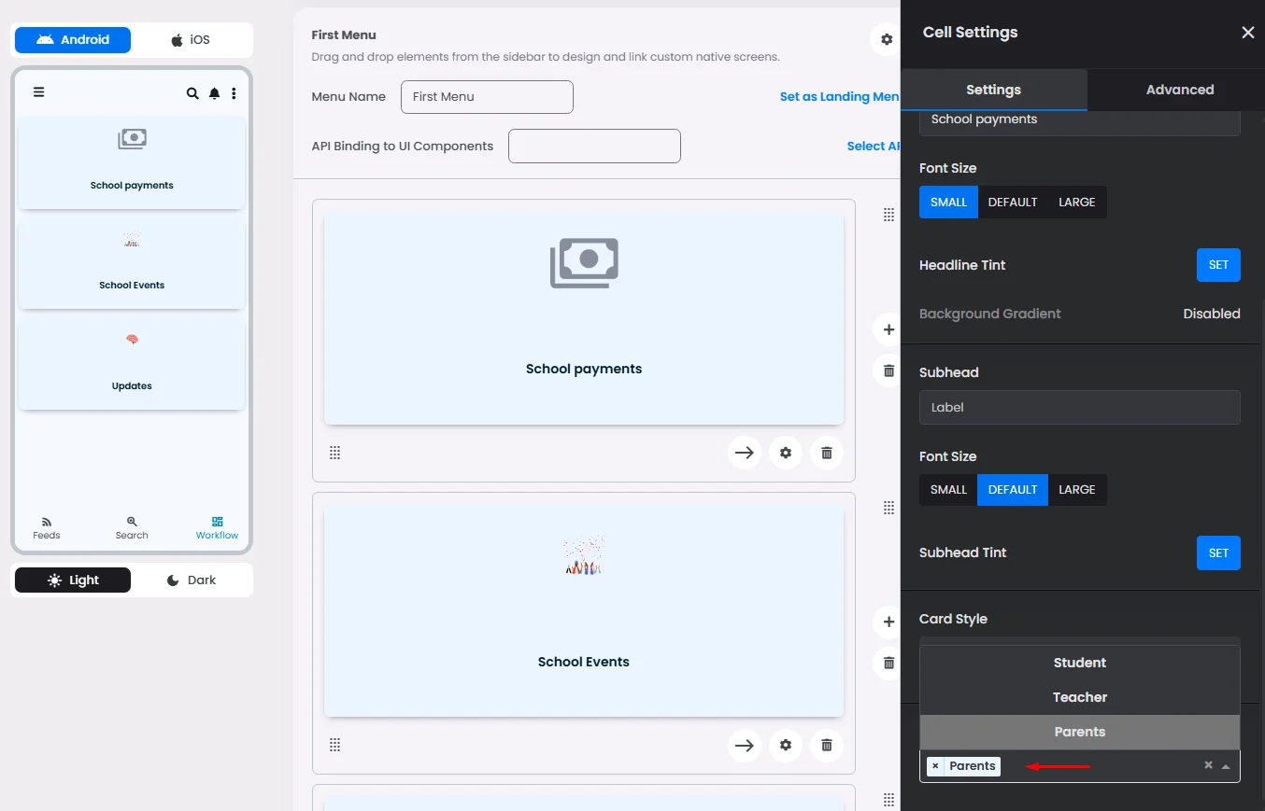Click SET button for Headline Tint
The height and width of the screenshot is (811, 1265).
click(1217, 265)
